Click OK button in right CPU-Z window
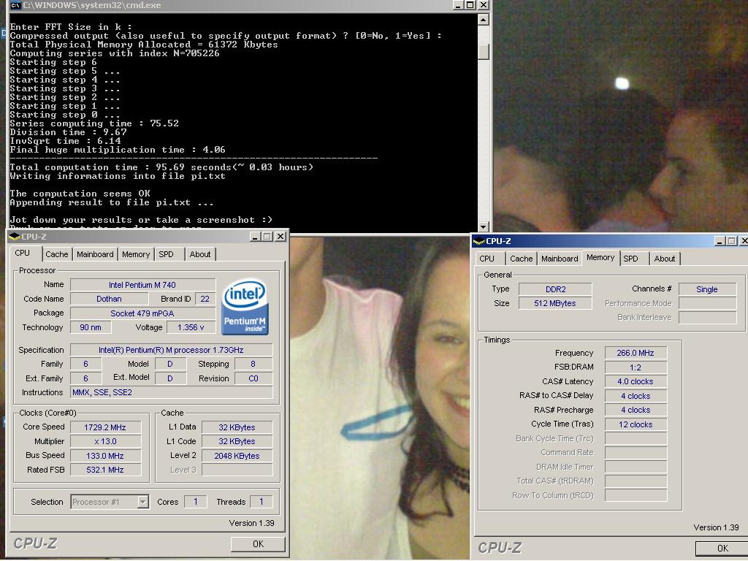Viewport: 748px width, 561px height. click(722, 549)
